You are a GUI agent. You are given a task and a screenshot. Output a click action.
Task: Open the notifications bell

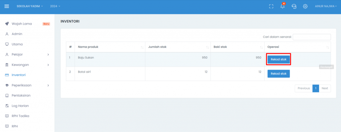click(x=282, y=6)
